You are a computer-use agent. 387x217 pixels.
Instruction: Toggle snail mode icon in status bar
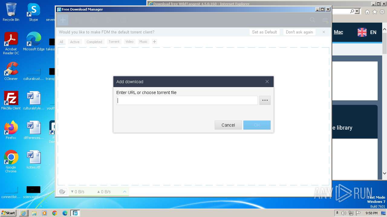pos(62,192)
